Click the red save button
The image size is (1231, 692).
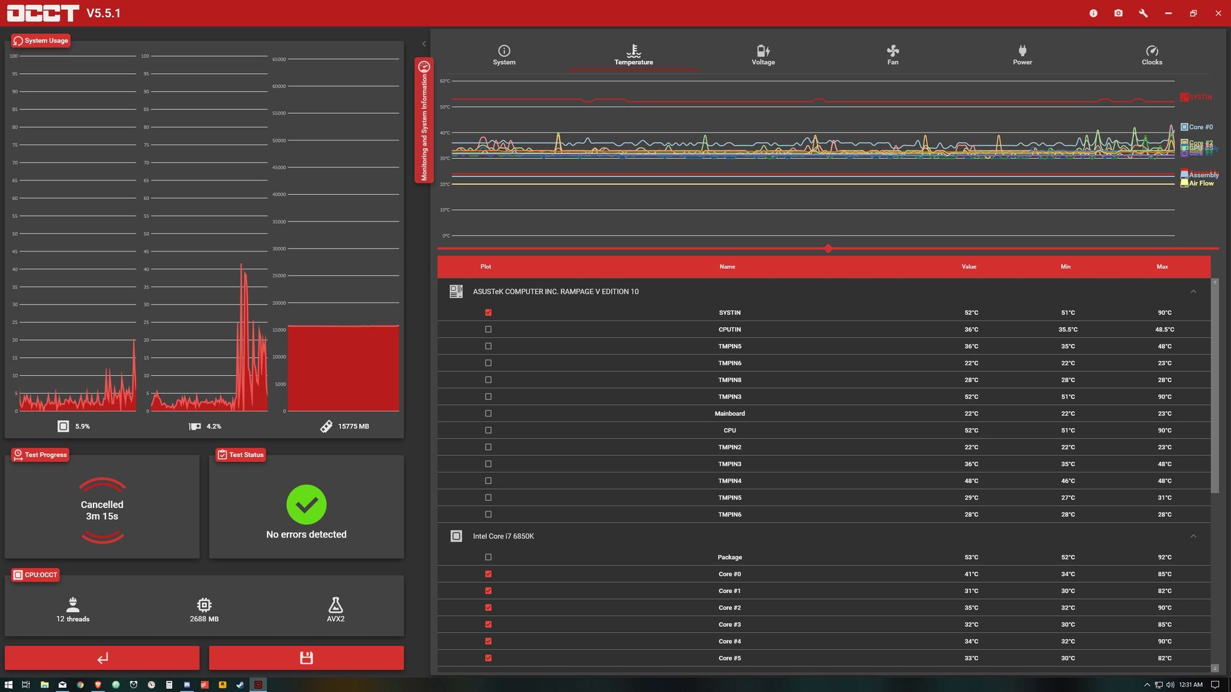coord(307,658)
